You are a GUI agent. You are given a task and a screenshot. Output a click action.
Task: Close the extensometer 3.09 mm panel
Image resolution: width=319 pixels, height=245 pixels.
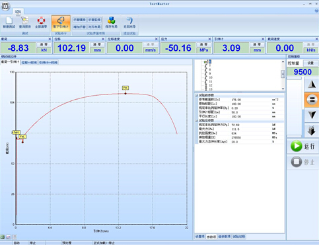[263, 39]
